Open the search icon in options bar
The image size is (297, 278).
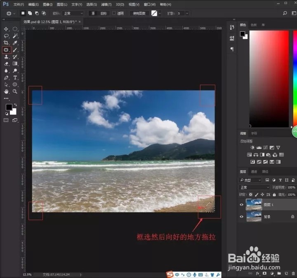pyautogui.click(x=285, y=13)
